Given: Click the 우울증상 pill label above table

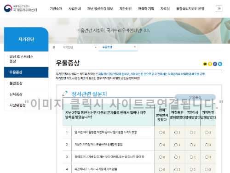Looking at the screenshot, I should [x=195, y=97].
